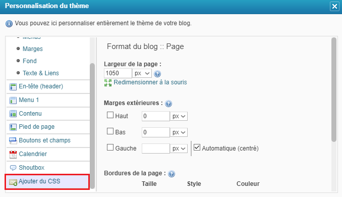This screenshot has height=197, width=342.
Task: Open the Fond submenu item
Action: (x=30, y=61)
